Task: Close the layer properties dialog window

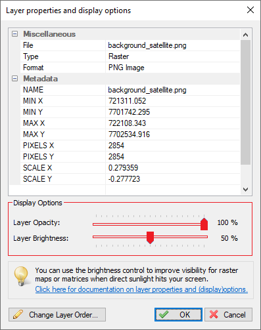Action: click(x=250, y=10)
